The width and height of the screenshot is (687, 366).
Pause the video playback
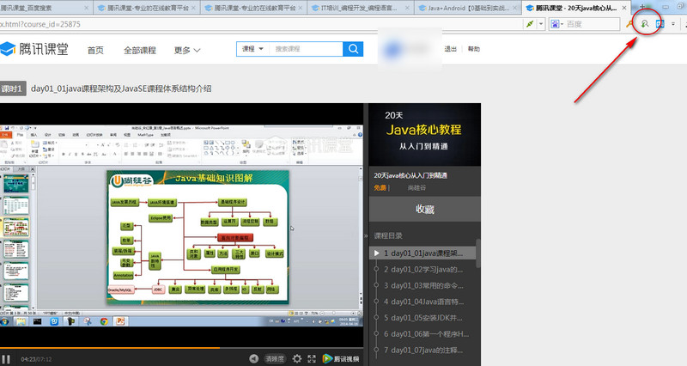tap(6, 358)
